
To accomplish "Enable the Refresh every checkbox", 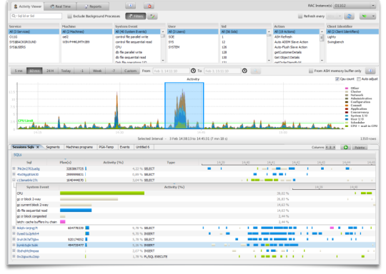I will [300, 16].
